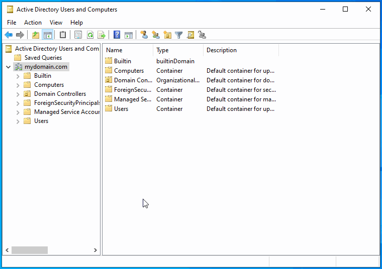Click the Export List toolbar icon
Image resolution: width=382 pixels, height=269 pixels.
point(102,35)
